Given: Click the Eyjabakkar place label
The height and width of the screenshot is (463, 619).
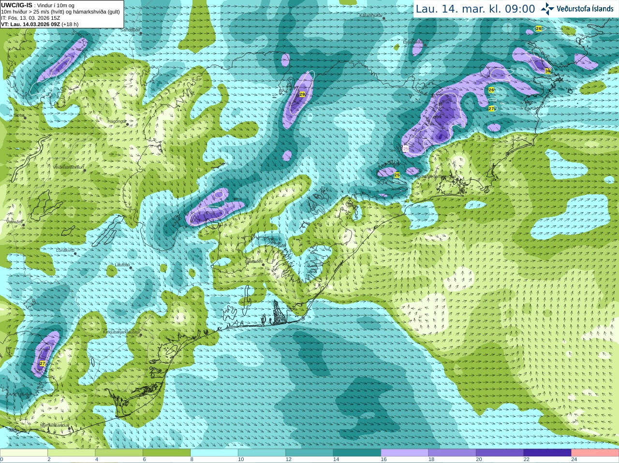Looking at the screenshot, I should [414, 42].
